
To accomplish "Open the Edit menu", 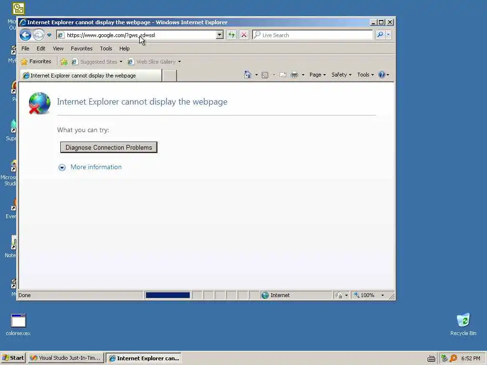I will pyautogui.click(x=41, y=48).
